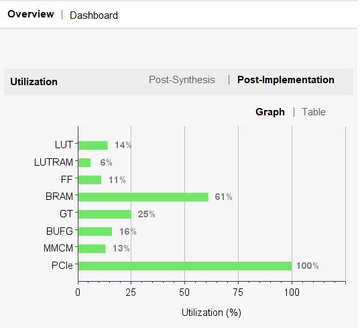Select the Graph view link

(x=270, y=112)
